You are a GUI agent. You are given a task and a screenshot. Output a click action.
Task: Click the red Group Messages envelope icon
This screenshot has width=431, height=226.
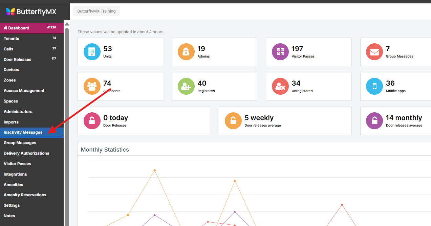374,52
